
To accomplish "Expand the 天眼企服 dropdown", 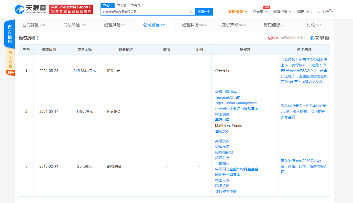I will [x=282, y=12].
